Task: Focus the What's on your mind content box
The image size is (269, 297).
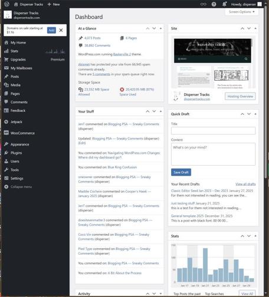Action: pos(213,154)
